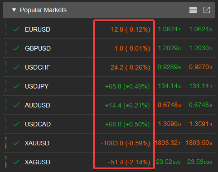The width and height of the screenshot is (218, 172).
Task: Select the USDJPY symbol row
Action: 109,86
